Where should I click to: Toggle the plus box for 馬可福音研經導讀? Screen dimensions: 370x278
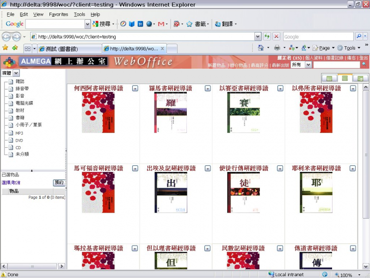coord(135,169)
